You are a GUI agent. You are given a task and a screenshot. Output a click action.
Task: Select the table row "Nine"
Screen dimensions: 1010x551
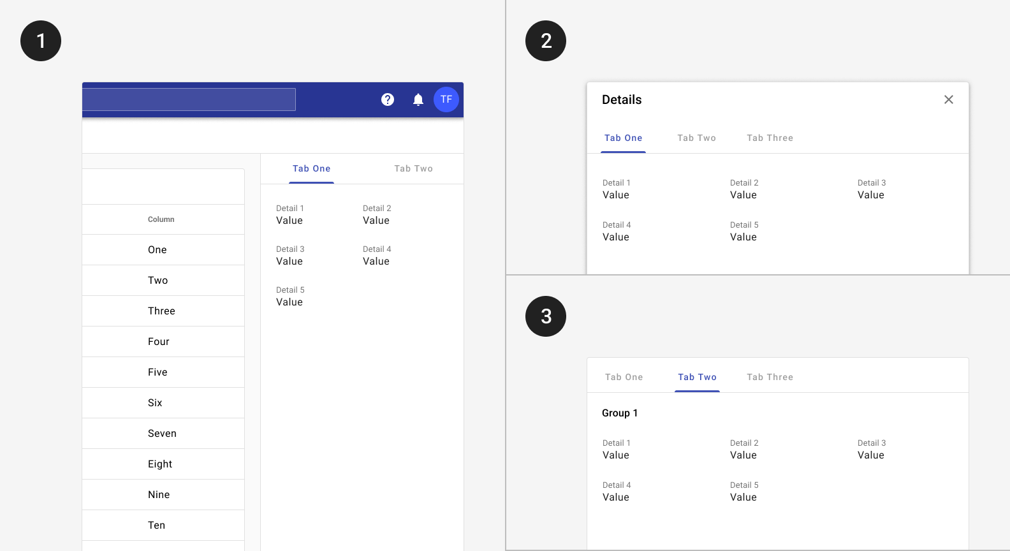(163, 495)
